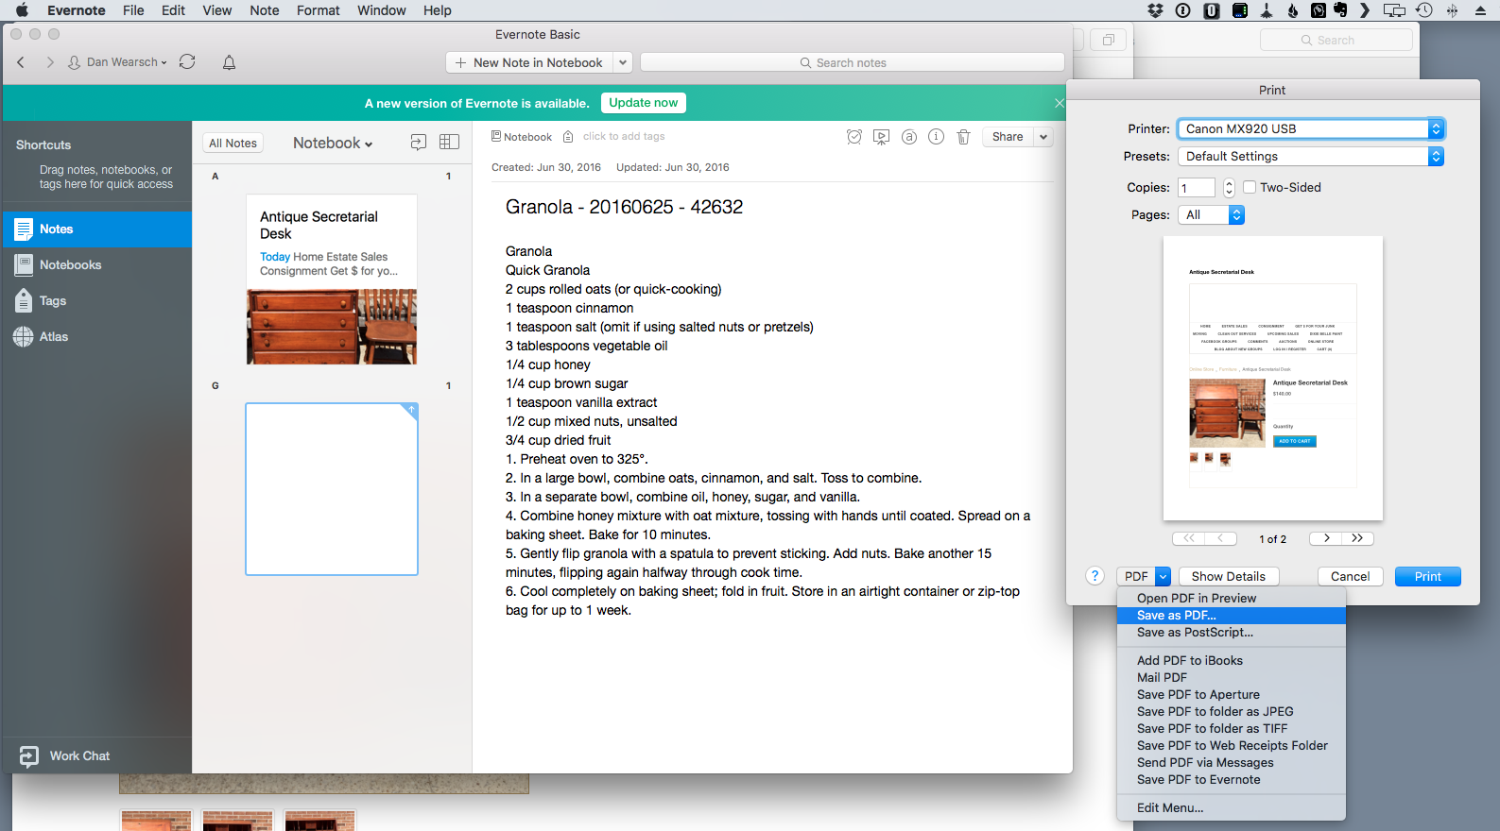Open the Apple menu
This screenshot has width=1500, height=831.
point(22,10)
